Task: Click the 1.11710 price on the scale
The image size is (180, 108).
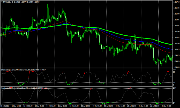Action: (x=176, y=2)
